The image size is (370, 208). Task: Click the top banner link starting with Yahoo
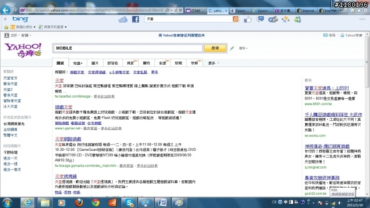[181, 35]
